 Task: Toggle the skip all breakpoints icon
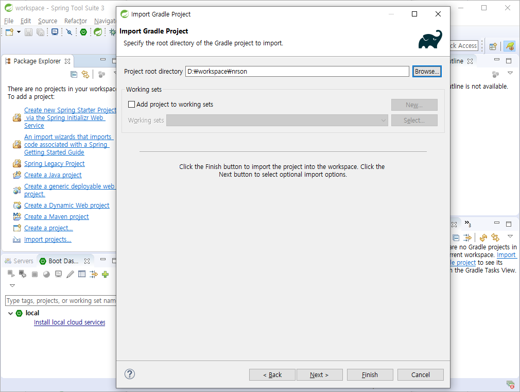coord(69,32)
